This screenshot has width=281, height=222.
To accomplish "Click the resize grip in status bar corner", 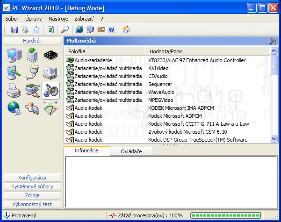I will pyautogui.click(x=276, y=217).
